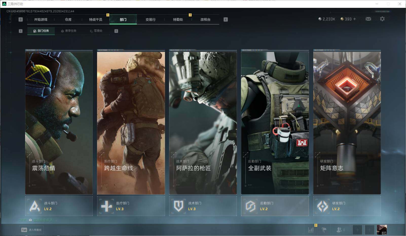The image size is (406, 236).
Task: Switch to the 改枪台 tab
Action: pos(205,19)
